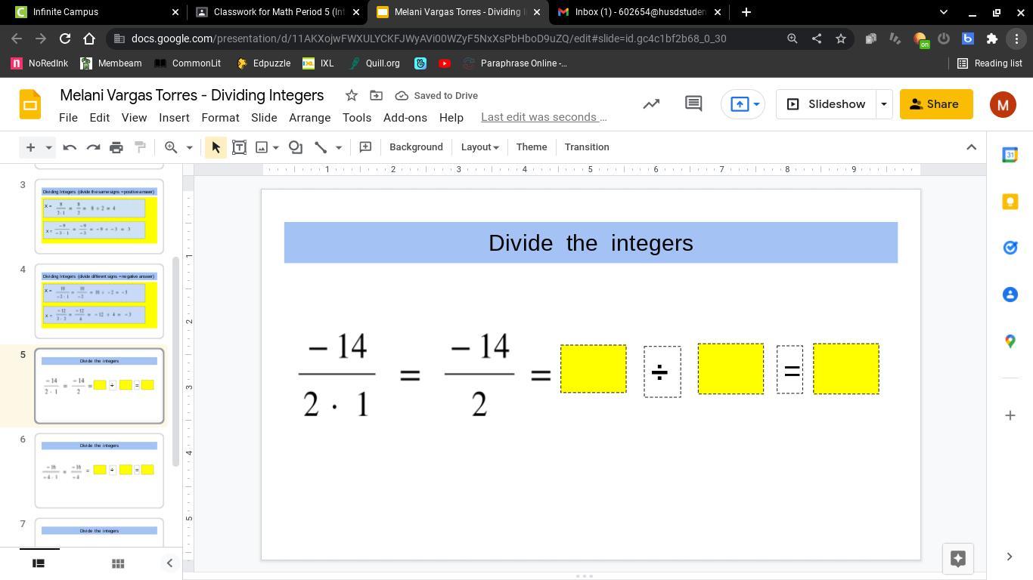Screen dimensions: 1033x580
Task: Click the Share button
Action: coord(935,104)
